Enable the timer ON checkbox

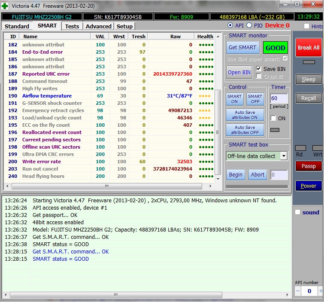273,118
